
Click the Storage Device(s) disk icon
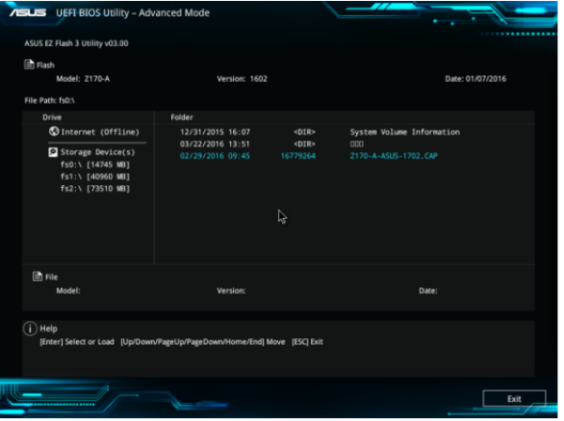54,151
